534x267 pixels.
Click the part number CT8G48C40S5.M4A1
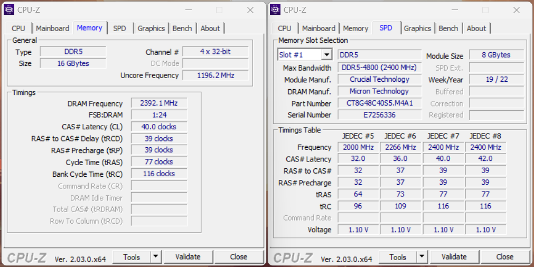pyautogui.click(x=379, y=103)
